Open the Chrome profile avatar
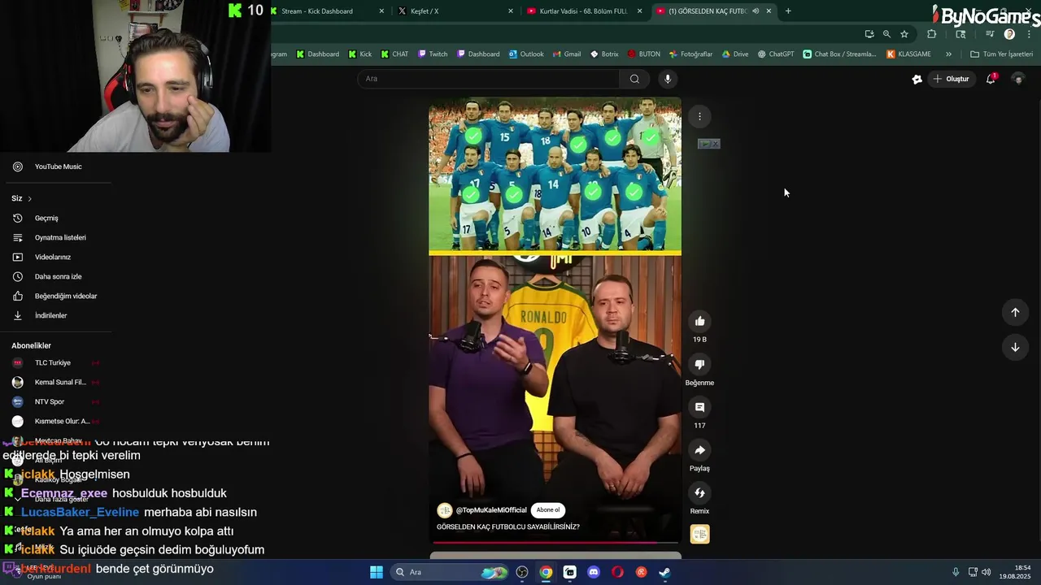Viewport: 1041px width, 585px height. [1009, 34]
